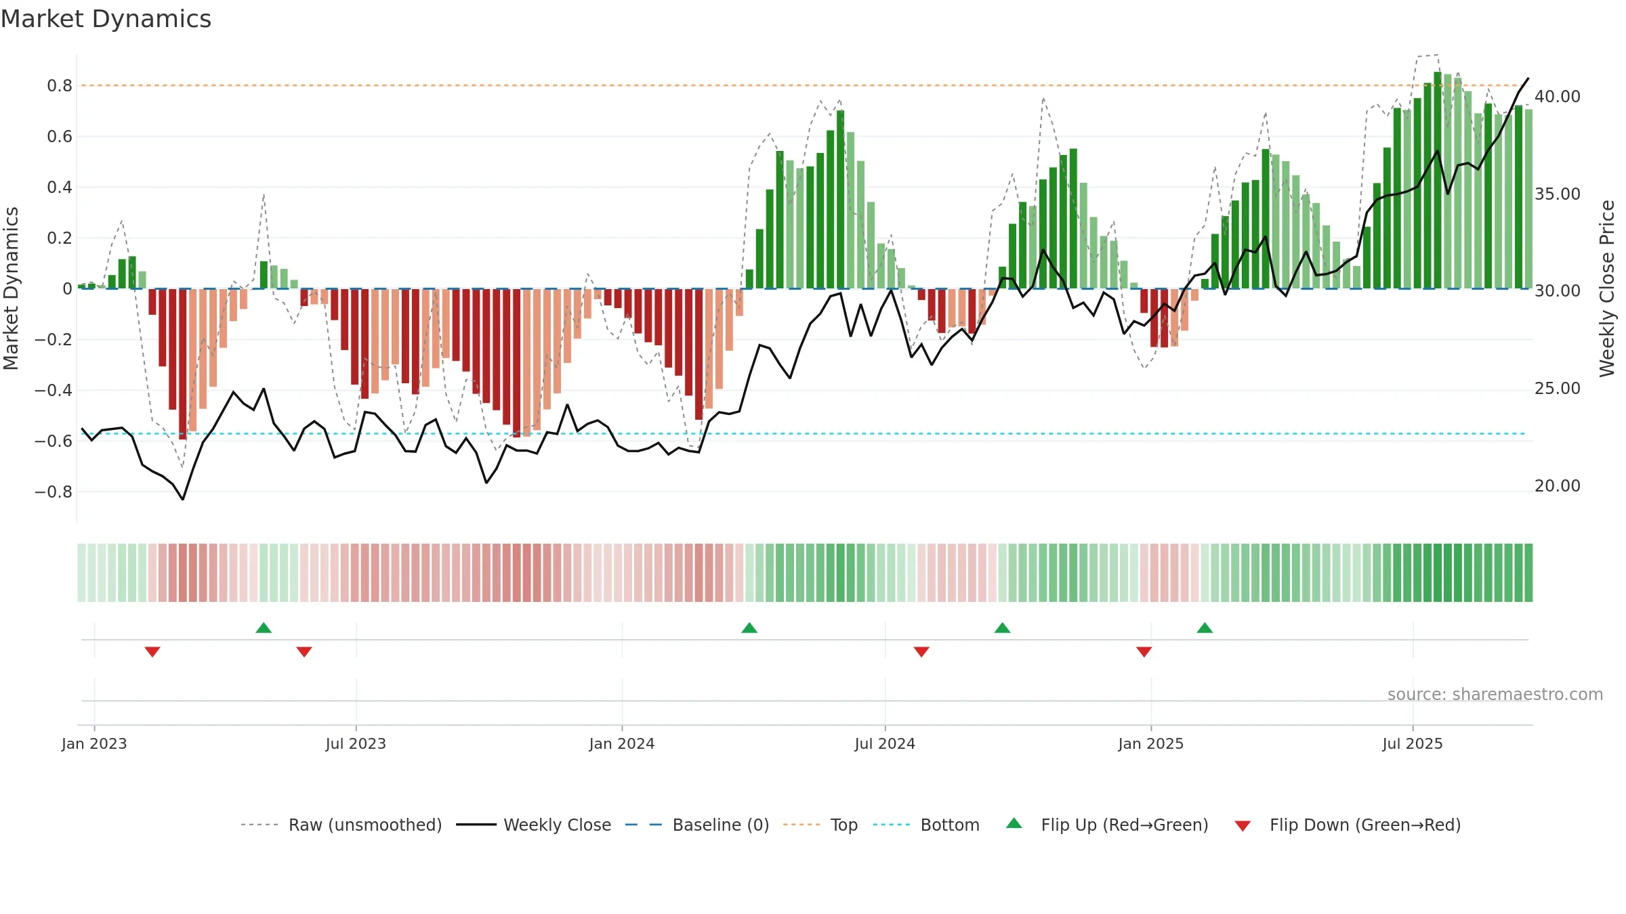
Task: Click the 25.00 price axis label
Action: [1558, 389]
